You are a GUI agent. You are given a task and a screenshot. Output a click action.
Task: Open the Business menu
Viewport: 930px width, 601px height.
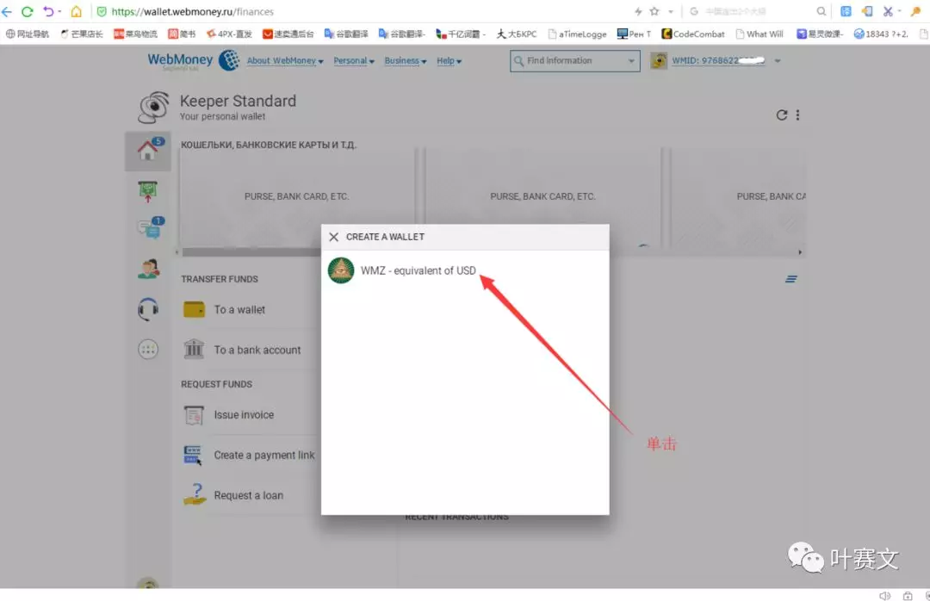[x=405, y=60]
